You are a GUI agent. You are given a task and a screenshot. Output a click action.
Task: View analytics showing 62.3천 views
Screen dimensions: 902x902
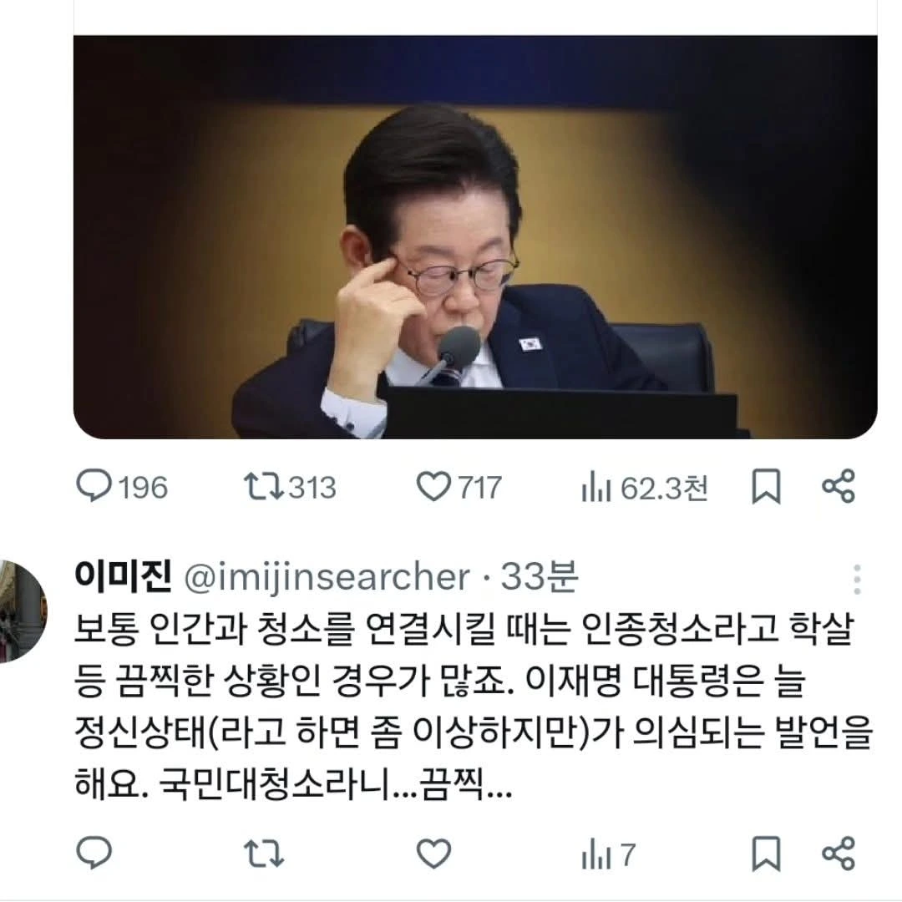point(644,487)
